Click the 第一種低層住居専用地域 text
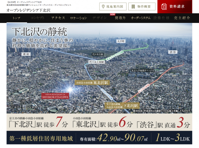The width and height of the screenshot is (199, 148). pos(41,138)
